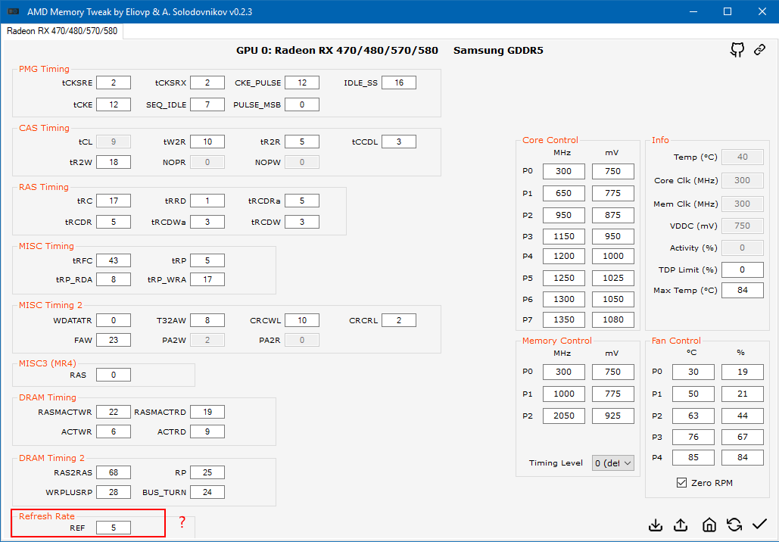The width and height of the screenshot is (779, 542).
Task: Click the tRFC input field
Action: [x=114, y=261]
